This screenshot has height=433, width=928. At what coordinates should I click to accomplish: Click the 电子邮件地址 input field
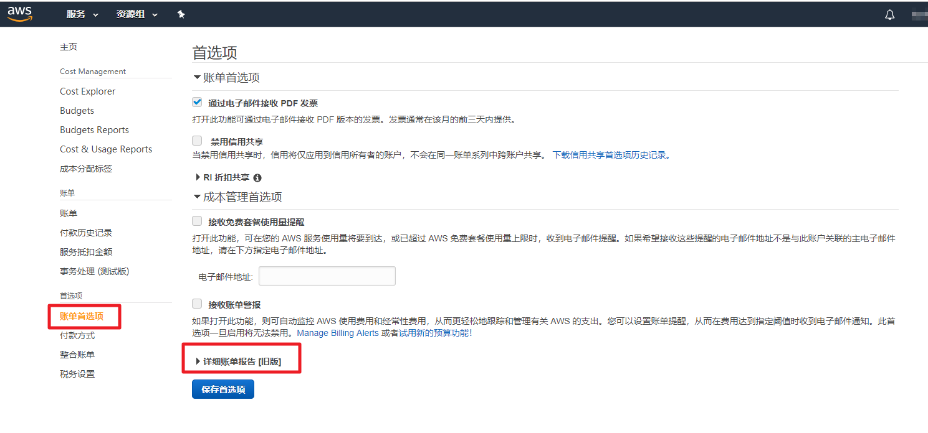327,276
